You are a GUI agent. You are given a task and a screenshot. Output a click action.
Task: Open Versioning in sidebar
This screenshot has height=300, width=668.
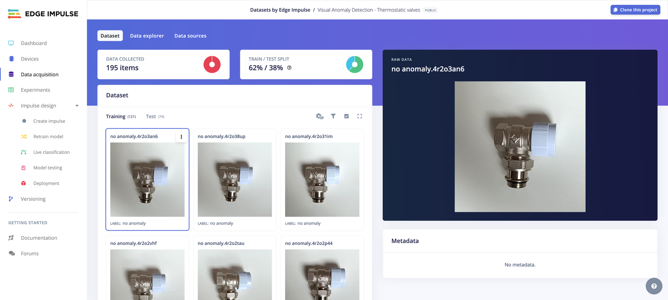pos(33,199)
